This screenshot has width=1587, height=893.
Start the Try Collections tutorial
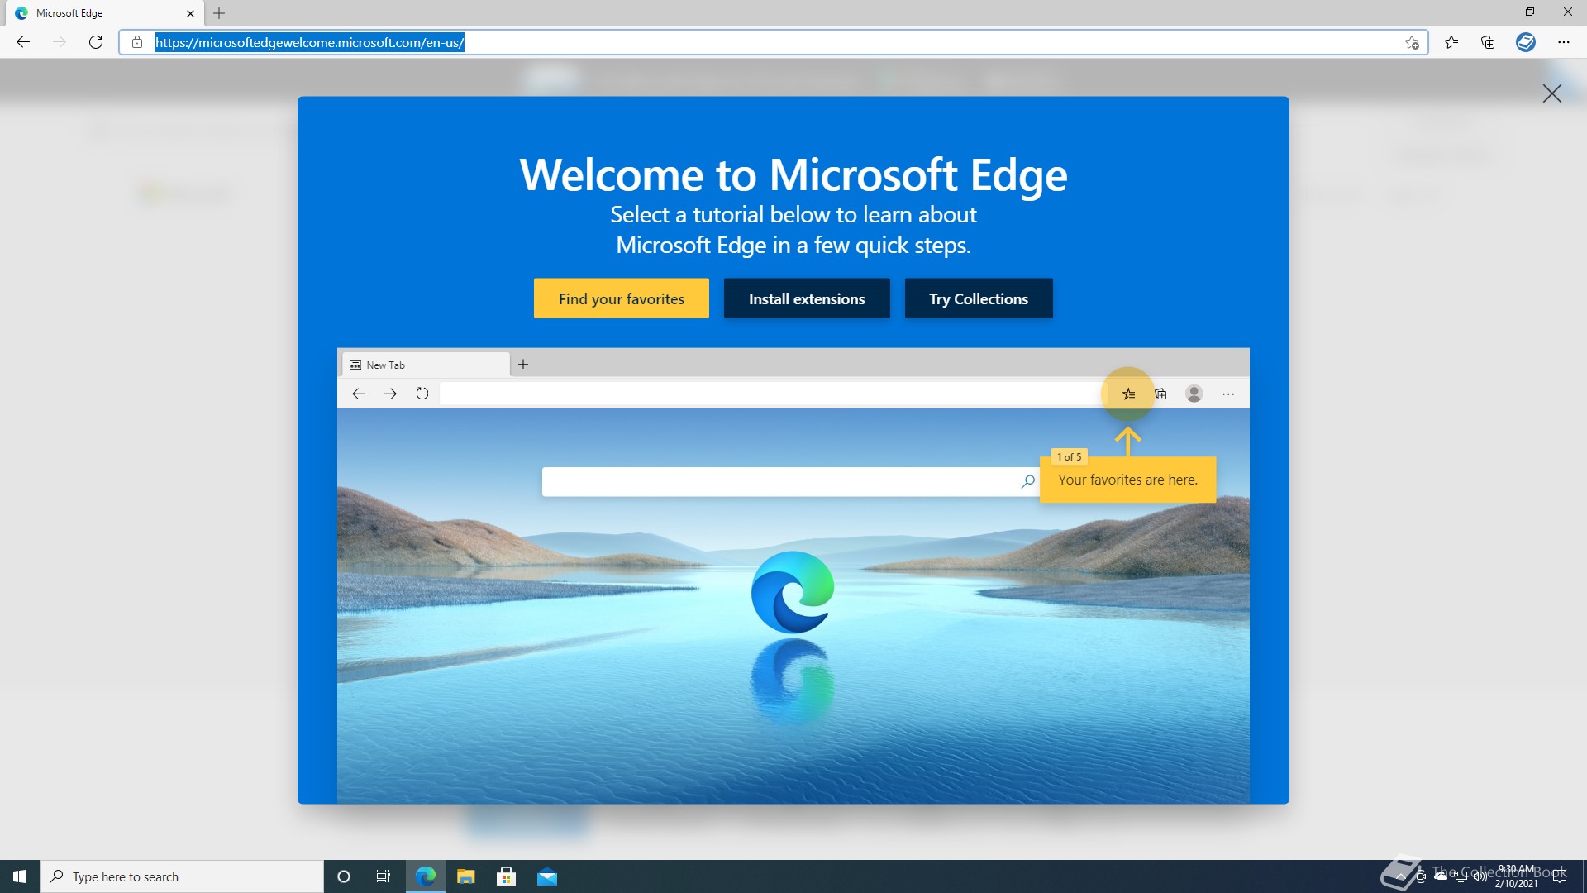tap(979, 298)
